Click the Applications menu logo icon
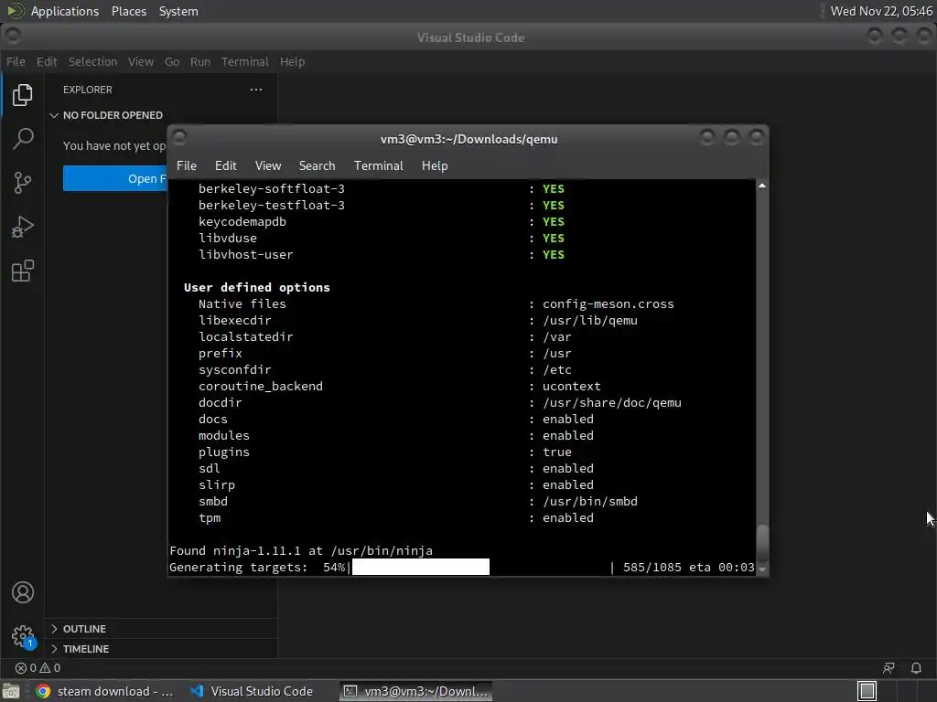 (x=15, y=11)
